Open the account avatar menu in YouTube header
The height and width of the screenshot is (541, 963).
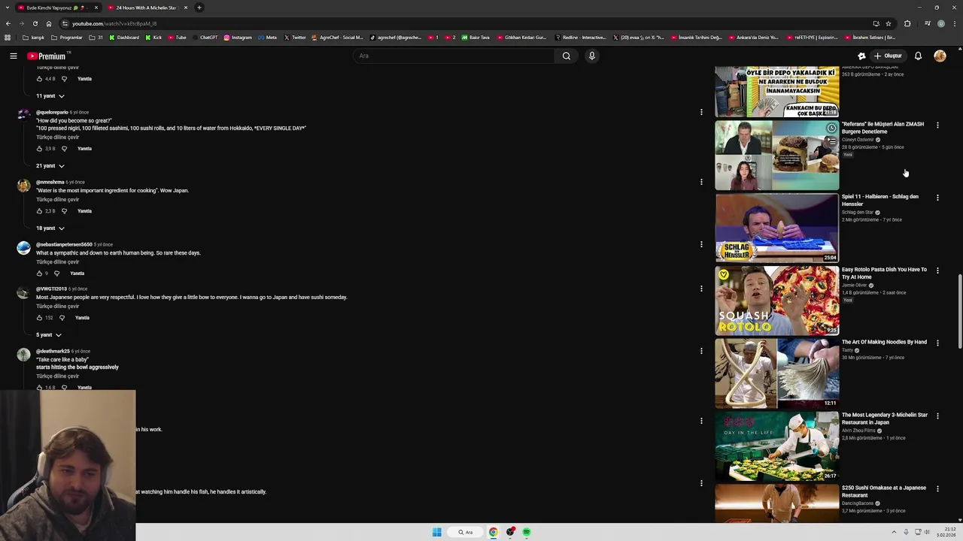tap(940, 56)
